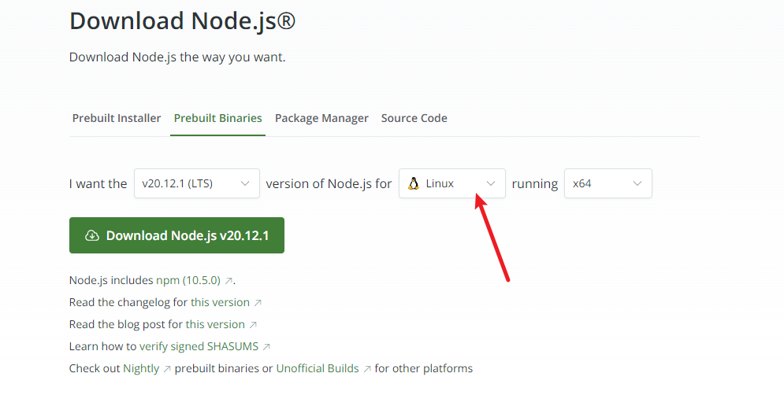Open the Source Code tab

tap(414, 118)
